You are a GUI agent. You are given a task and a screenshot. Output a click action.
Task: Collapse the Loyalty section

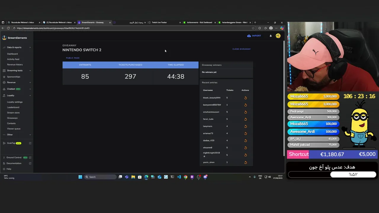click(x=17, y=96)
